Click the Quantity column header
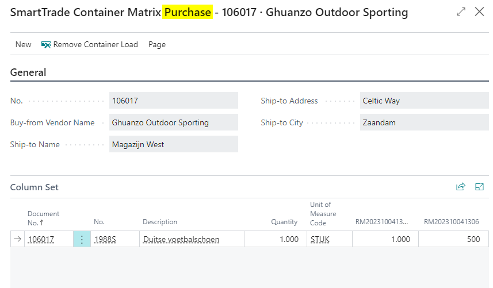Screen dimensions: 493x288 point(284,222)
